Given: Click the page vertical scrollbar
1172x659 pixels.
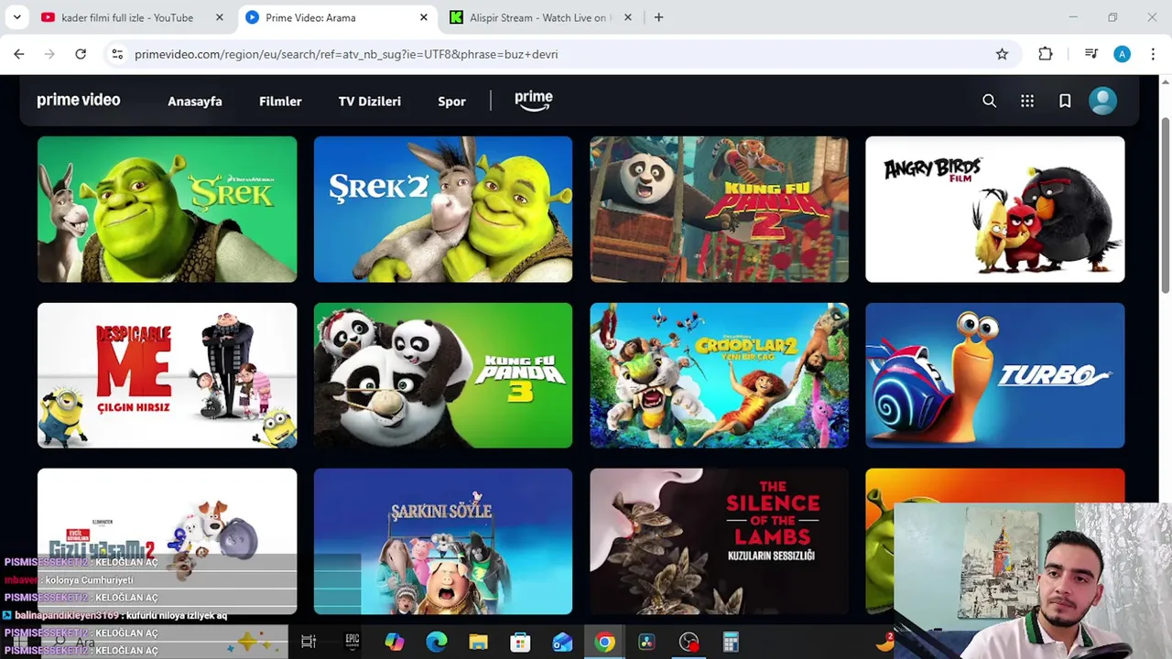Looking at the screenshot, I should (1166, 206).
